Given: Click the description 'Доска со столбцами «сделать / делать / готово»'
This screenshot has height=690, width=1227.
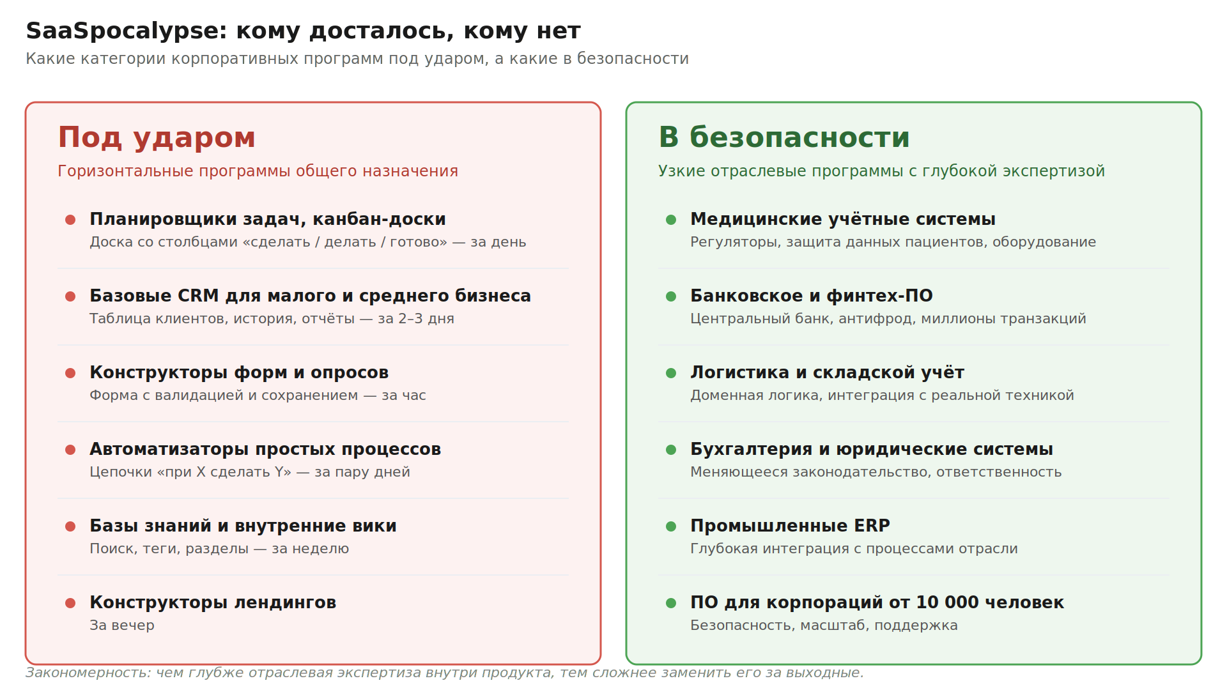Looking at the screenshot, I should click(268, 242).
